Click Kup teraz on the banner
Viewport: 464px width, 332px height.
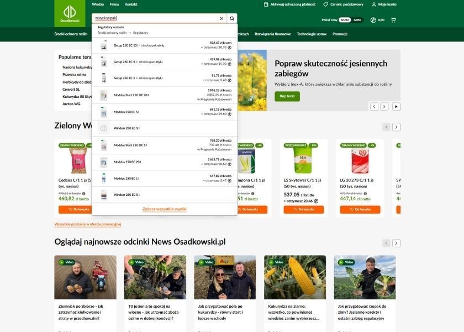click(287, 95)
